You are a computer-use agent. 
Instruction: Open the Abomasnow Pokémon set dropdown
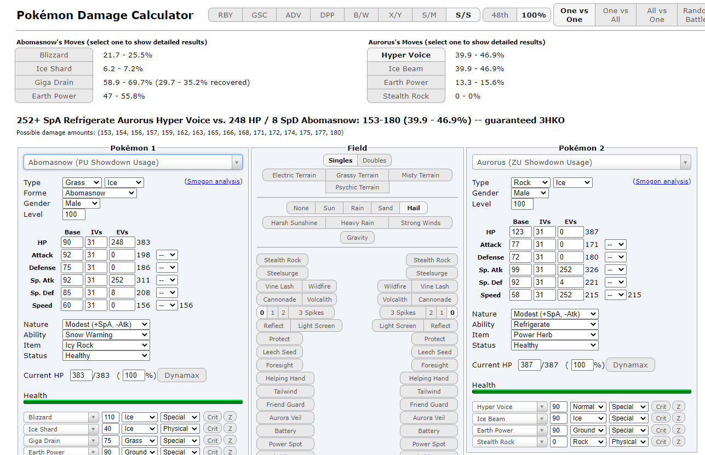tap(133, 162)
